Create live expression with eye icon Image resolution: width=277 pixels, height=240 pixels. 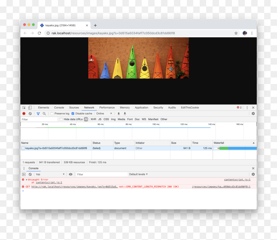click(71, 174)
